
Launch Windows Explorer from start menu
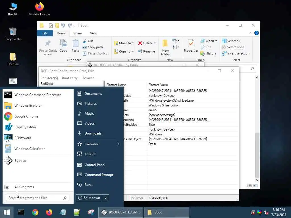click(38, 106)
